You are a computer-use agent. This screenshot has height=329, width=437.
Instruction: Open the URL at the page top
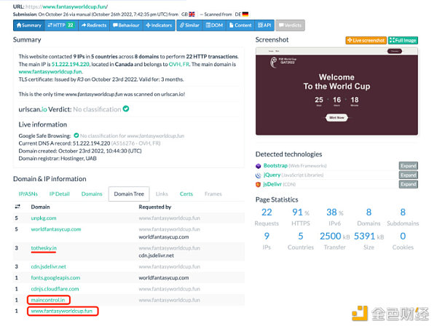click(67, 7)
